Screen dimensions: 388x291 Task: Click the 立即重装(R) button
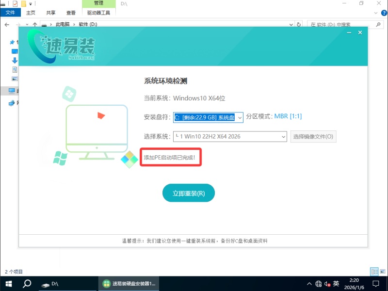[188, 193]
